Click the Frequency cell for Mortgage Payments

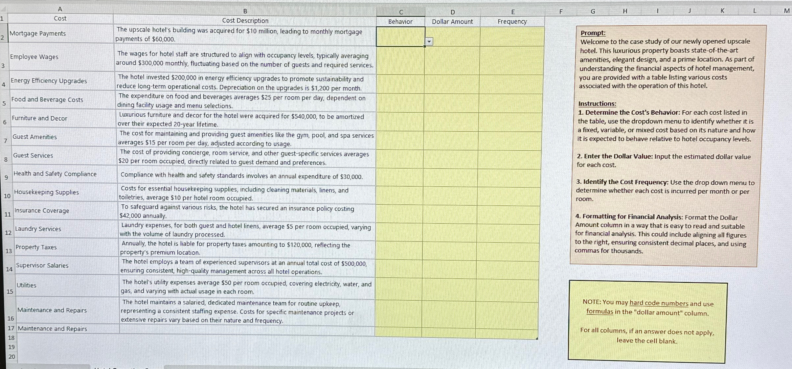click(x=512, y=36)
